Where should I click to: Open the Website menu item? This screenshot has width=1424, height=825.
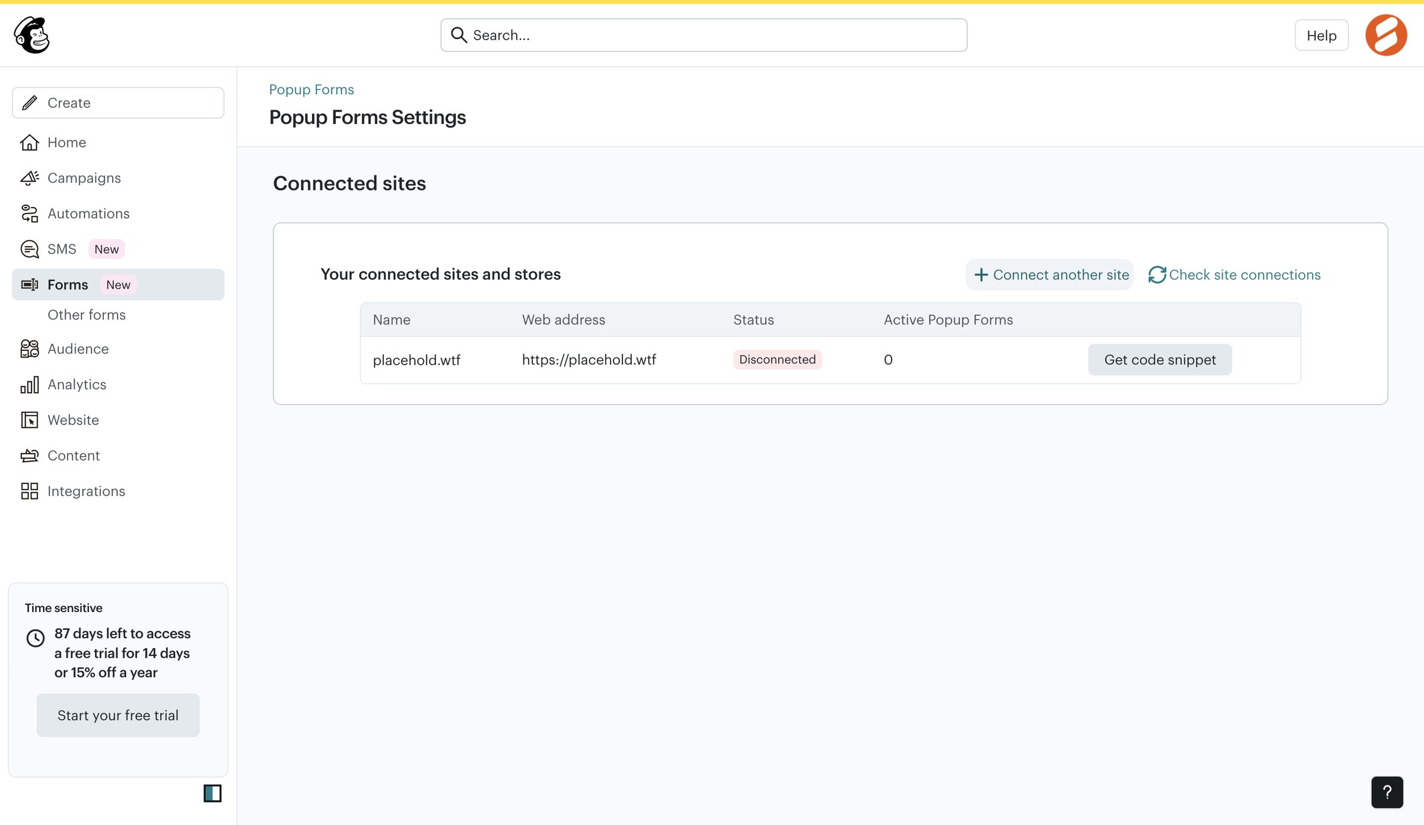(x=118, y=420)
